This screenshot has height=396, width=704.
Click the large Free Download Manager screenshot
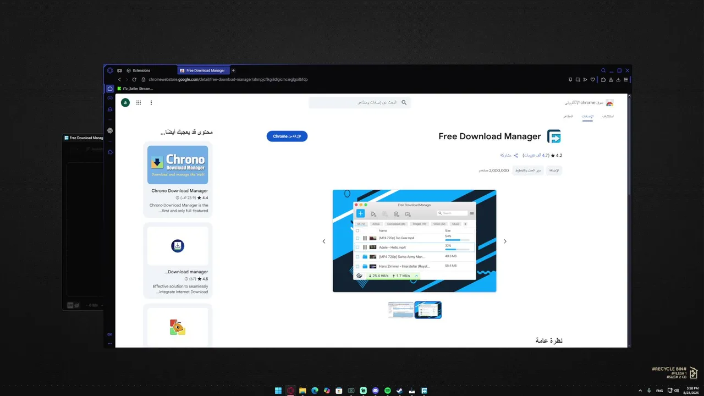pos(414,241)
